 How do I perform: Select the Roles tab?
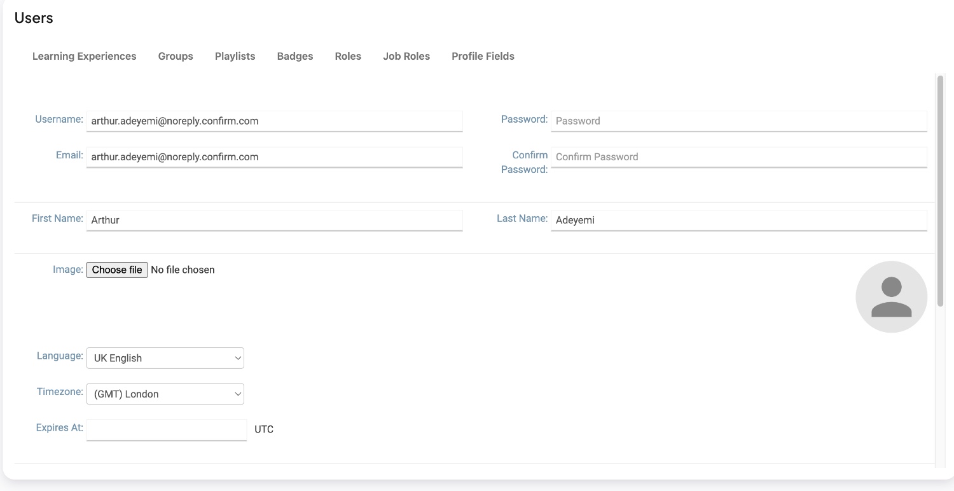pyautogui.click(x=348, y=56)
